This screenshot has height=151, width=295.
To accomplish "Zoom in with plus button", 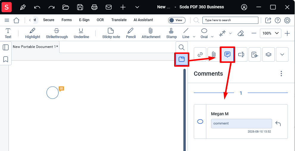I will pyautogui.click(x=287, y=34).
